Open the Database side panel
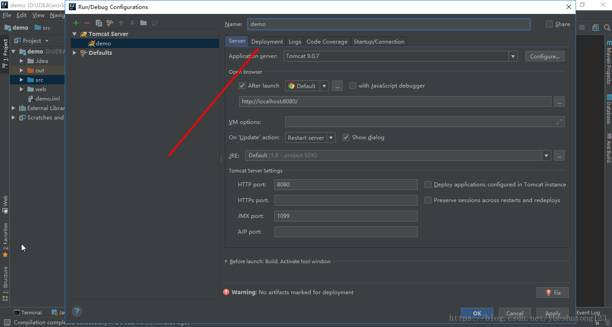 click(608, 109)
